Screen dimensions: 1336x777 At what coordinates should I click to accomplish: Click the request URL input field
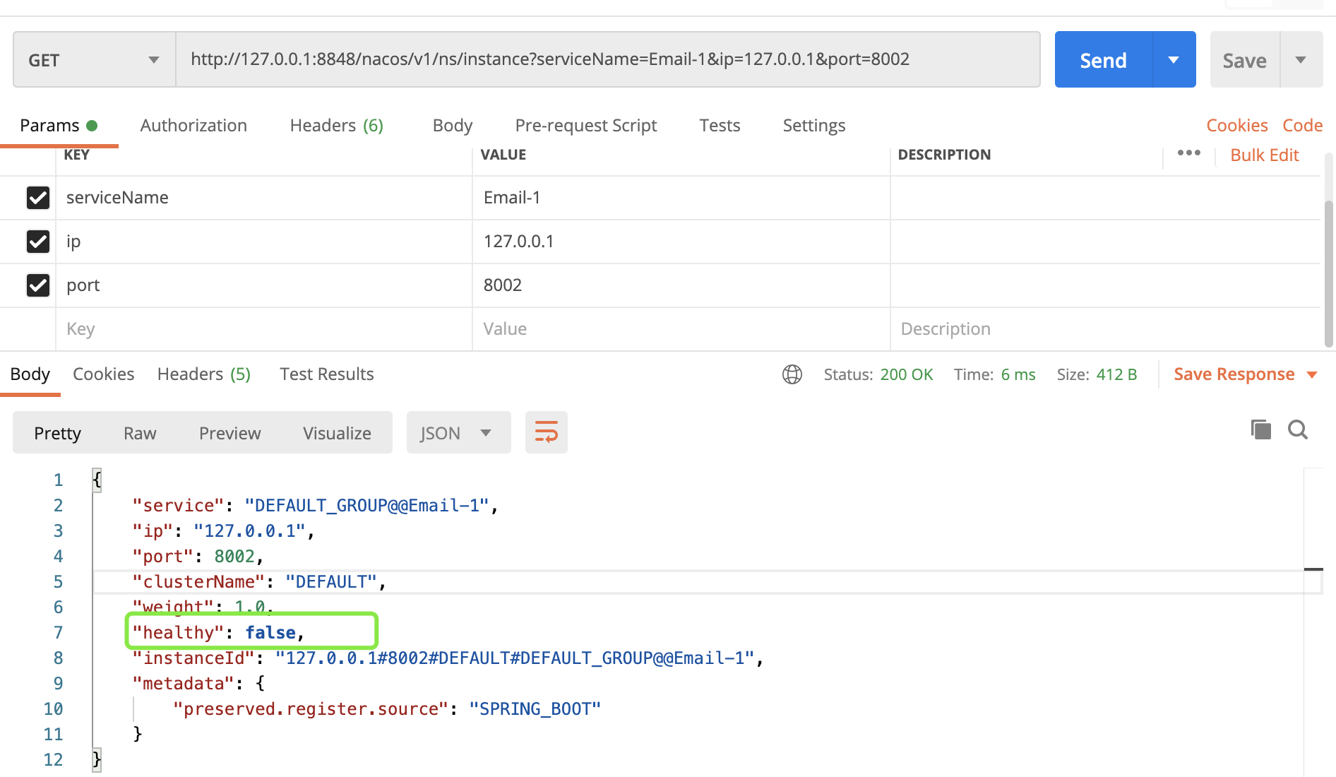[x=608, y=59]
